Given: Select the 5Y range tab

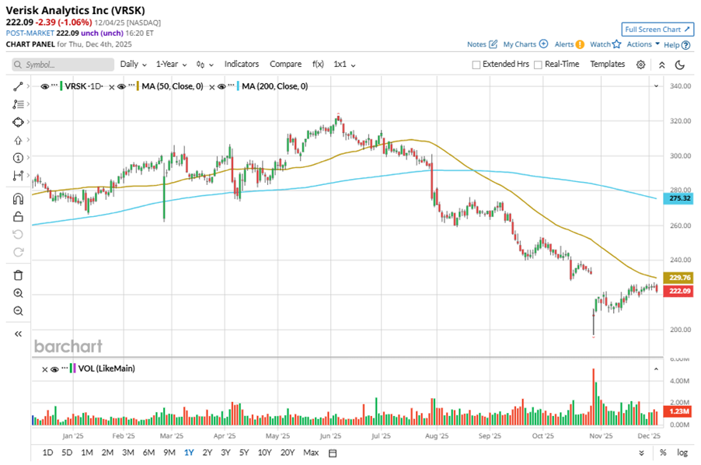Looking at the screenshot, I should [244, 453].
